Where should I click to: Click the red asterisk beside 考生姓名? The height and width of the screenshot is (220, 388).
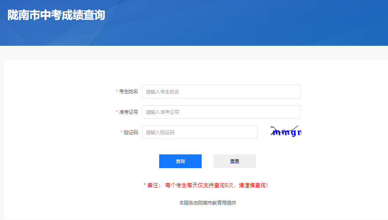117,92
